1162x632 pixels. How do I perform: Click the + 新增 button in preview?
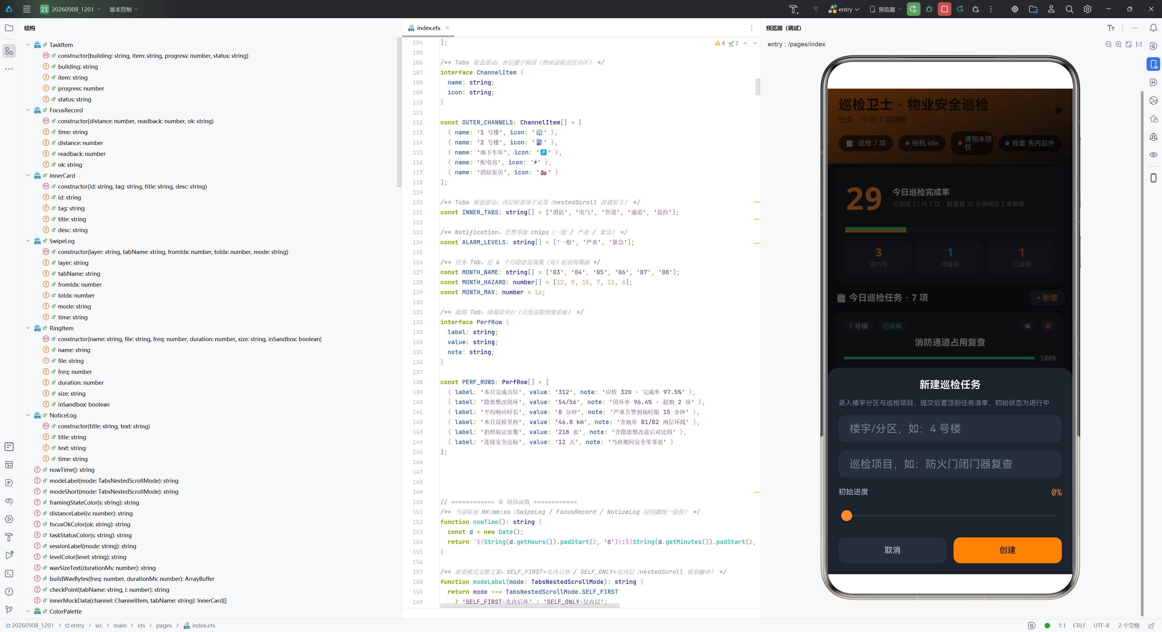point(1046,298)
